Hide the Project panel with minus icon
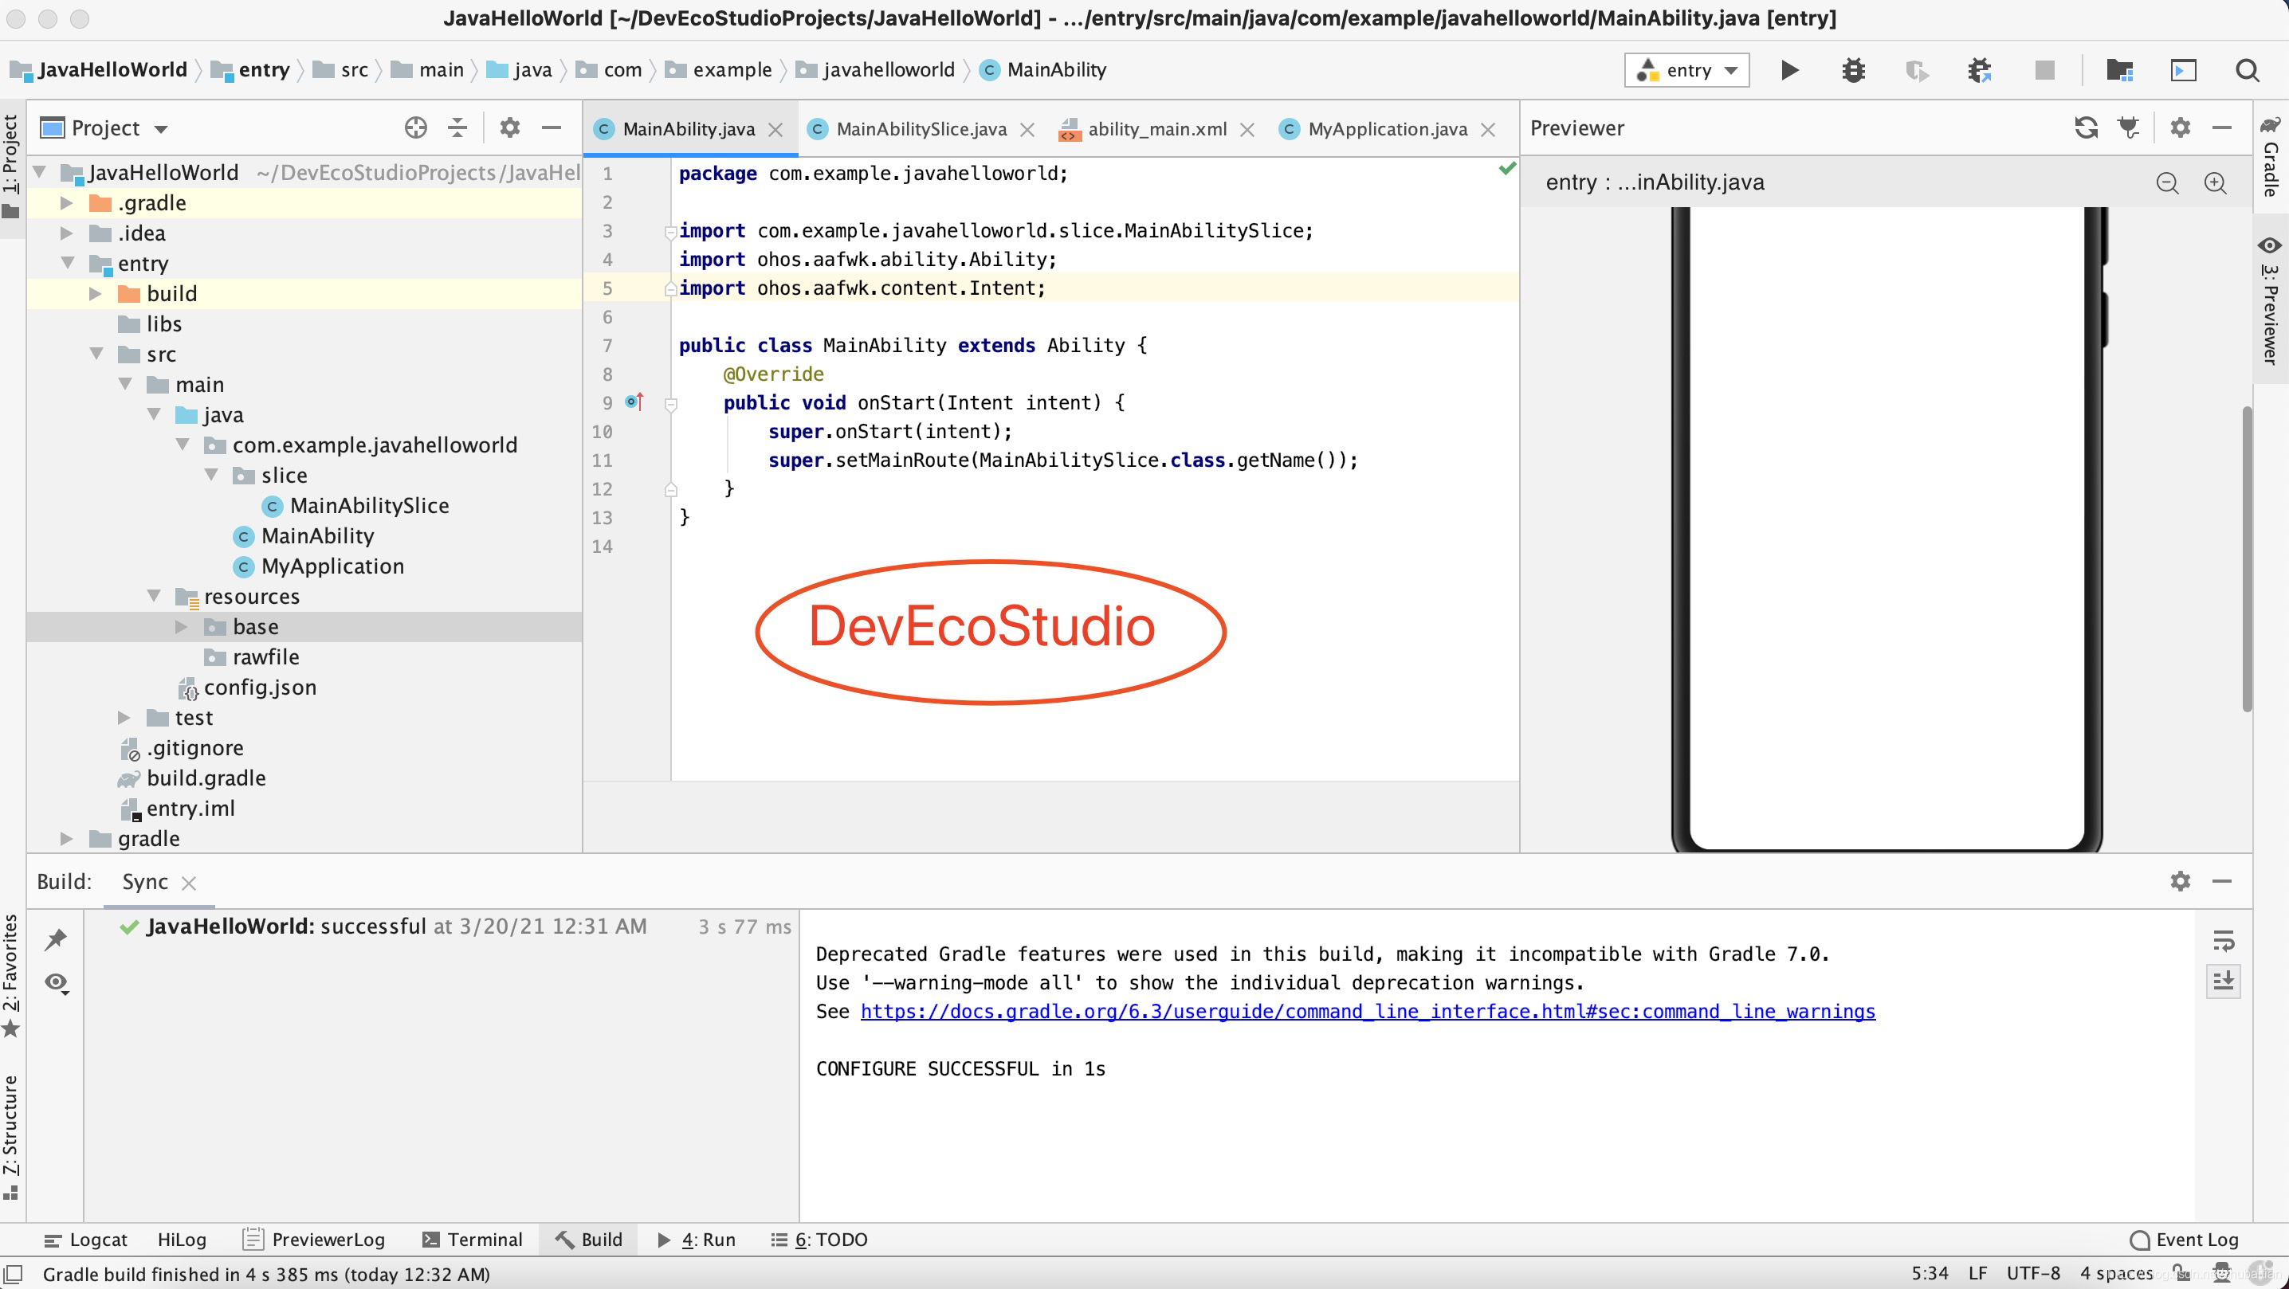Image resolution: width=2289 pixels, height=1289 pixels. [x=552, y=128]
